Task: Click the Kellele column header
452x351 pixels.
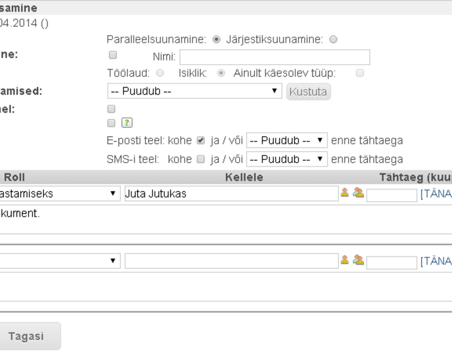Action: click(x=244, y=177)
